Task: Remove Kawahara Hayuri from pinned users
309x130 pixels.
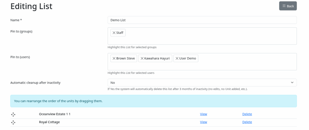Action: coord(142,58)
